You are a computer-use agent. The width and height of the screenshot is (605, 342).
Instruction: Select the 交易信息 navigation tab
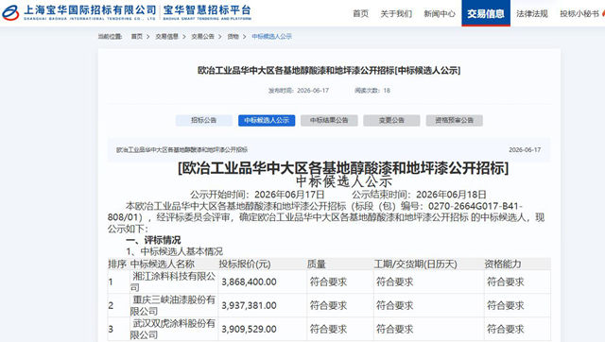[486, 13]
